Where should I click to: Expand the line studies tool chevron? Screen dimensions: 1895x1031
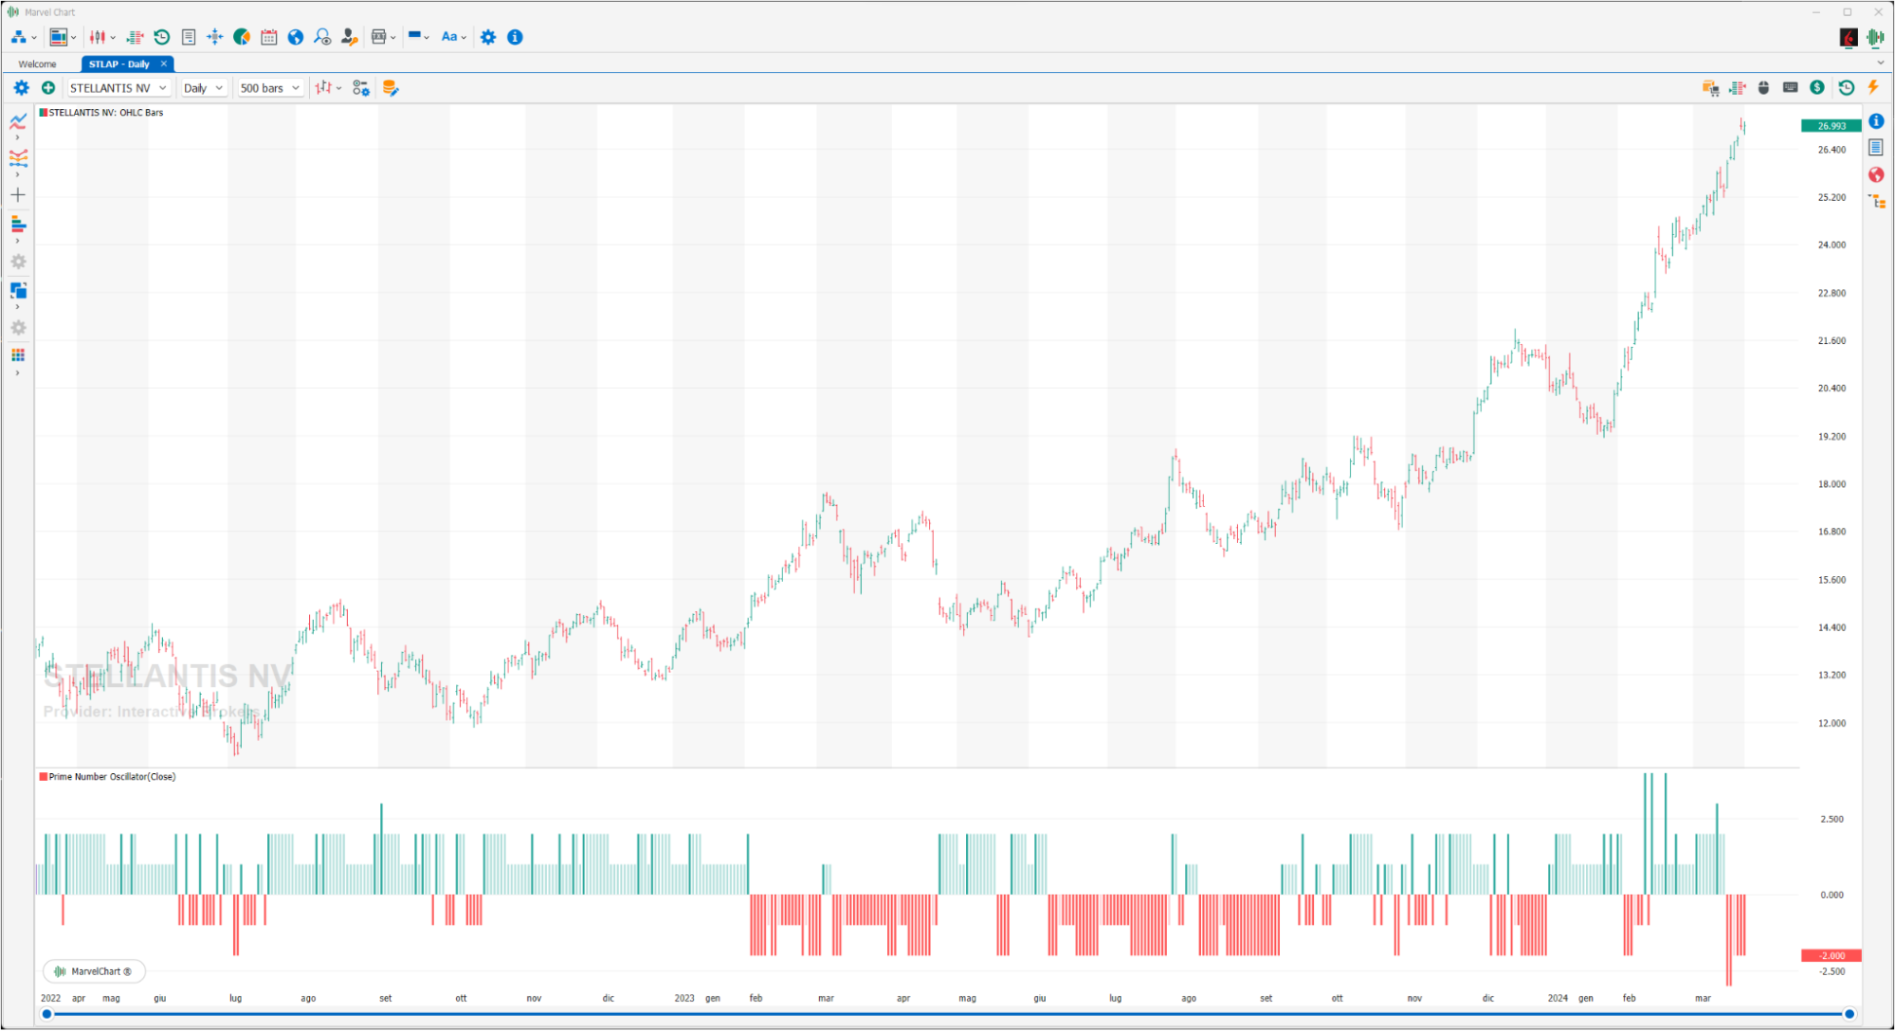click(x=18, y=138)
